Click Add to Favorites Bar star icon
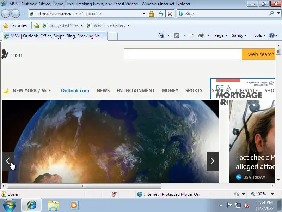This screenshot has height=212, width=282. click(x=37, y=25)
